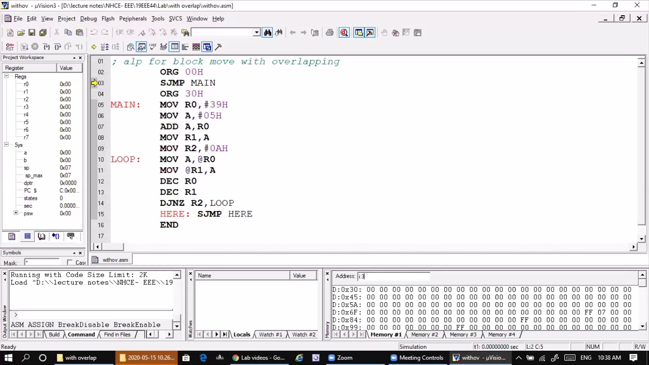649x365 pixels.
Task: Collapse the Symbols panel arrow
Action: click(74, 253)
